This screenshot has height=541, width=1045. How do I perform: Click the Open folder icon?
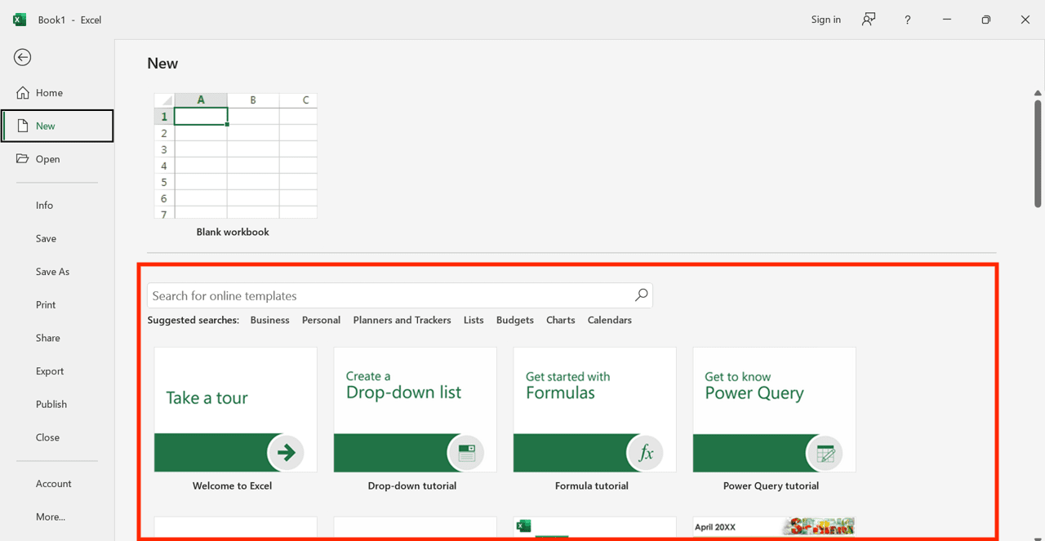23,158
